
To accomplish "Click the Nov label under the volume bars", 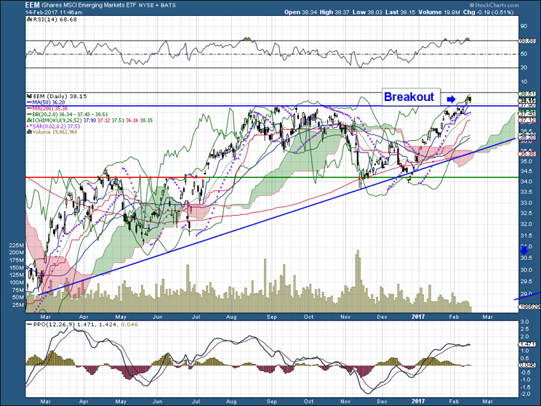I will 345,317.
